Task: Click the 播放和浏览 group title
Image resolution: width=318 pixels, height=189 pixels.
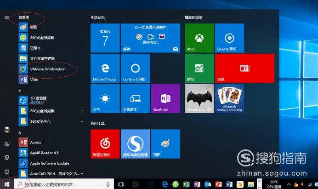Action: [x=193, y=17]
